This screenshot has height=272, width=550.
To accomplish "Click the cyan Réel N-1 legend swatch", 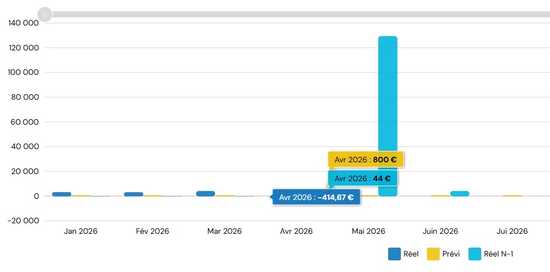I will point(475,254).
